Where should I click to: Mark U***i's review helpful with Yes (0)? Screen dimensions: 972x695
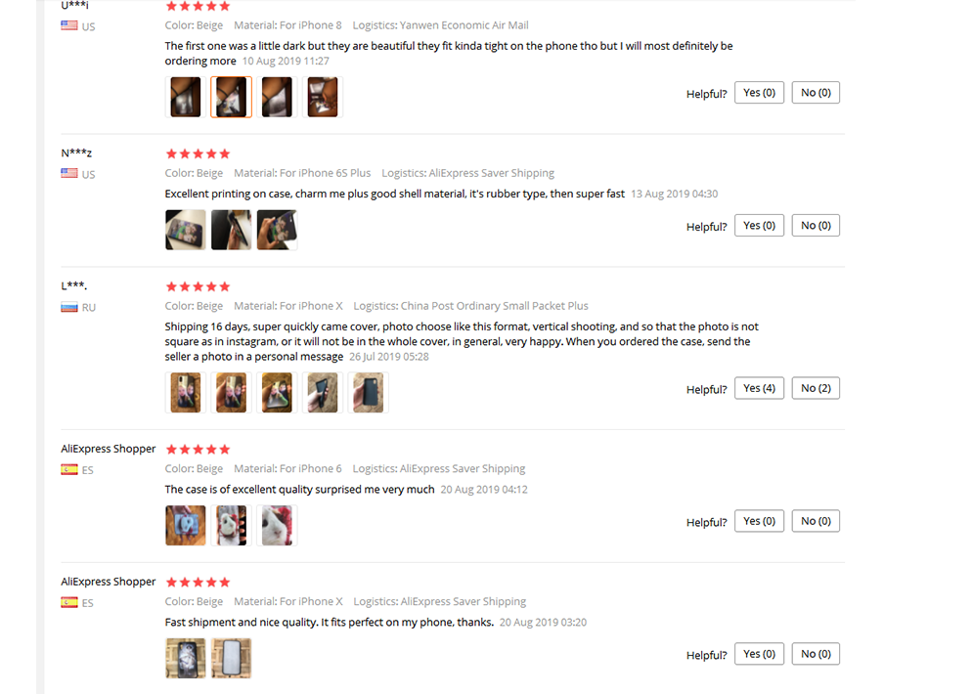click(759, 92)
